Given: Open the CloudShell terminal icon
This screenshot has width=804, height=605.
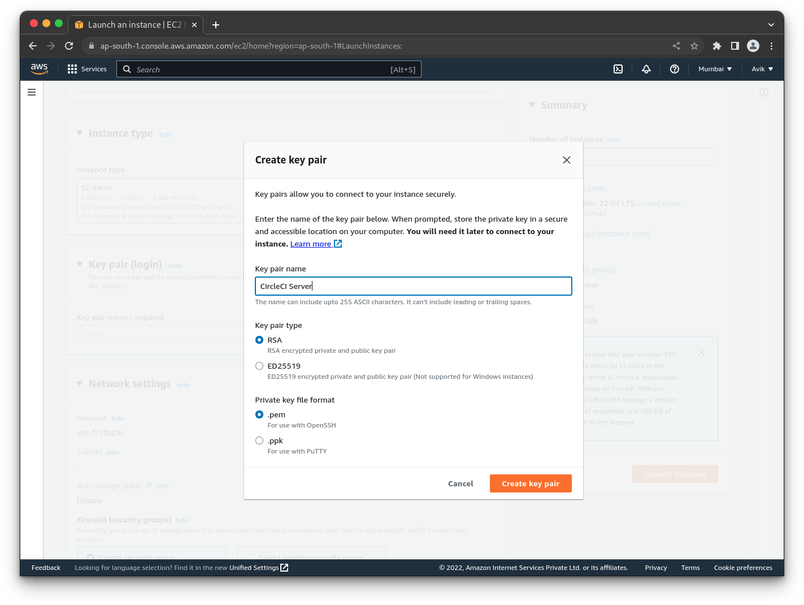Looking at the screenshot, I should point(618,69).
